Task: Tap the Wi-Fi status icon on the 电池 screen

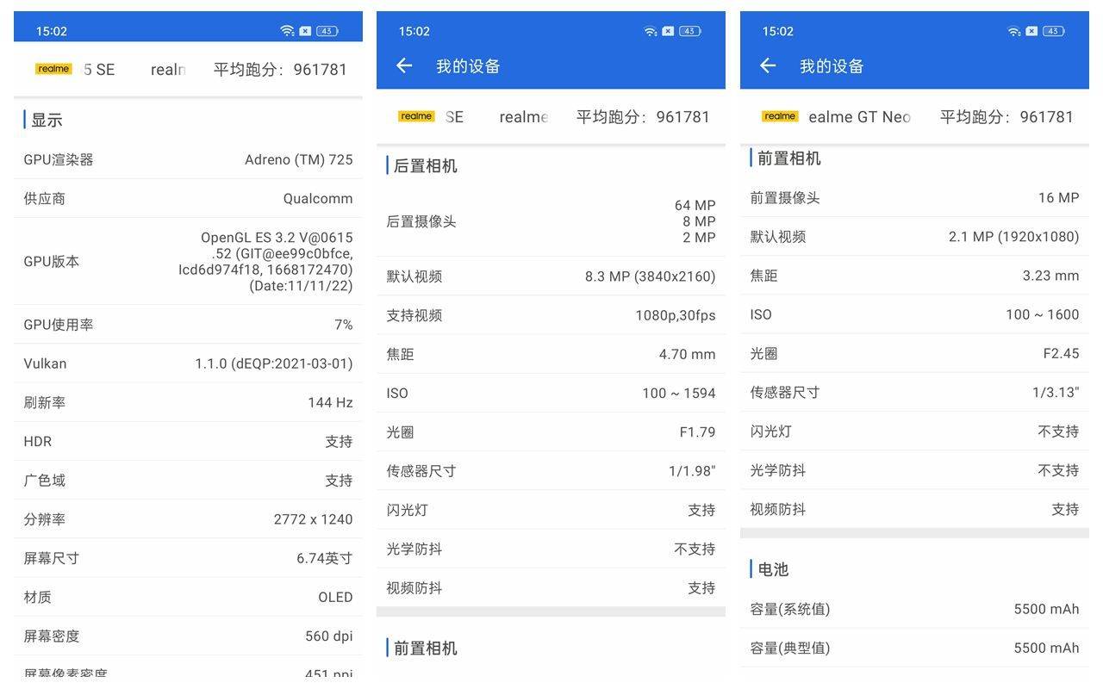Action: (x=1014, y=31)
